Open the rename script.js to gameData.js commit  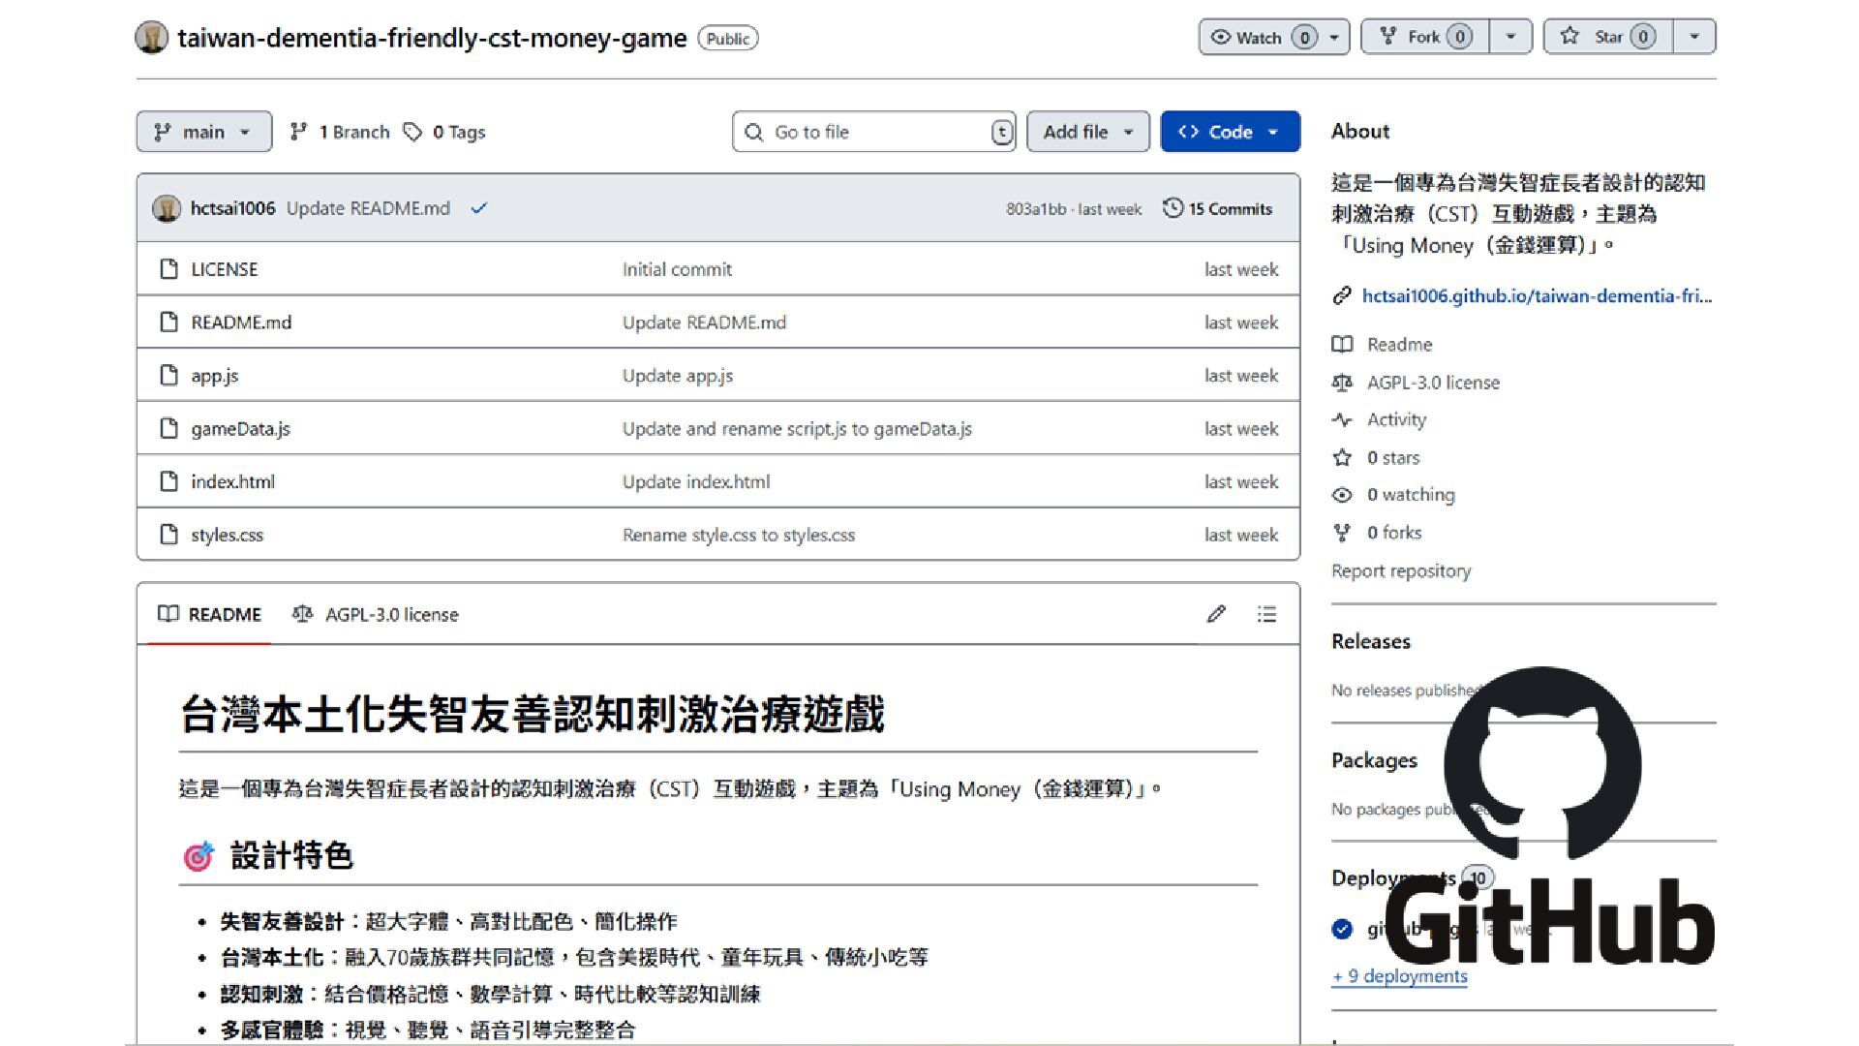tap(797, 429)
